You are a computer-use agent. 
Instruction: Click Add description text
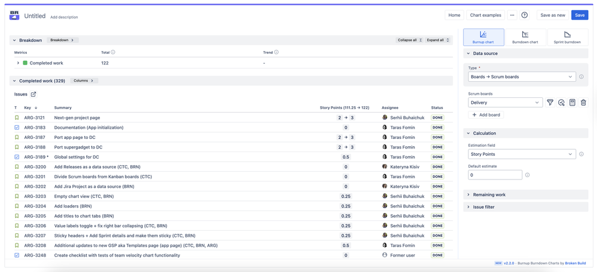pyautogui.click(x=64, y=17)
